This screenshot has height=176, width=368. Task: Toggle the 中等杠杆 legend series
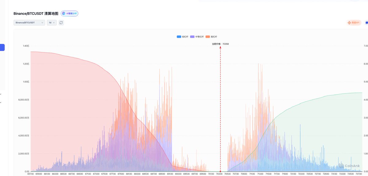point(197,37)
